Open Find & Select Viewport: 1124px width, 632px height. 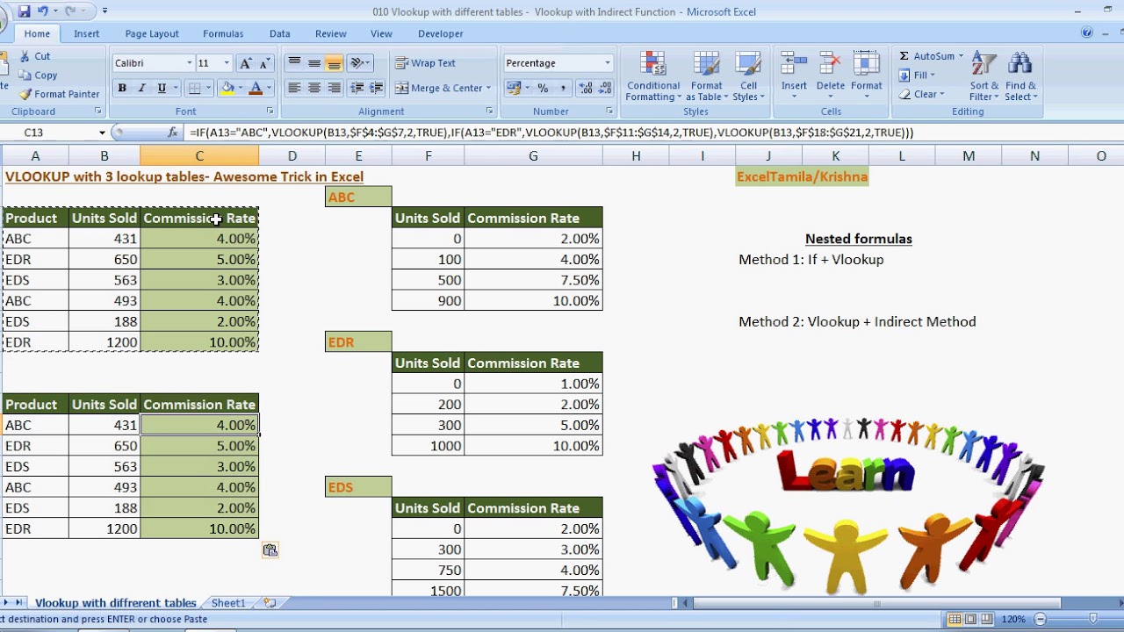coord(1020,77)
